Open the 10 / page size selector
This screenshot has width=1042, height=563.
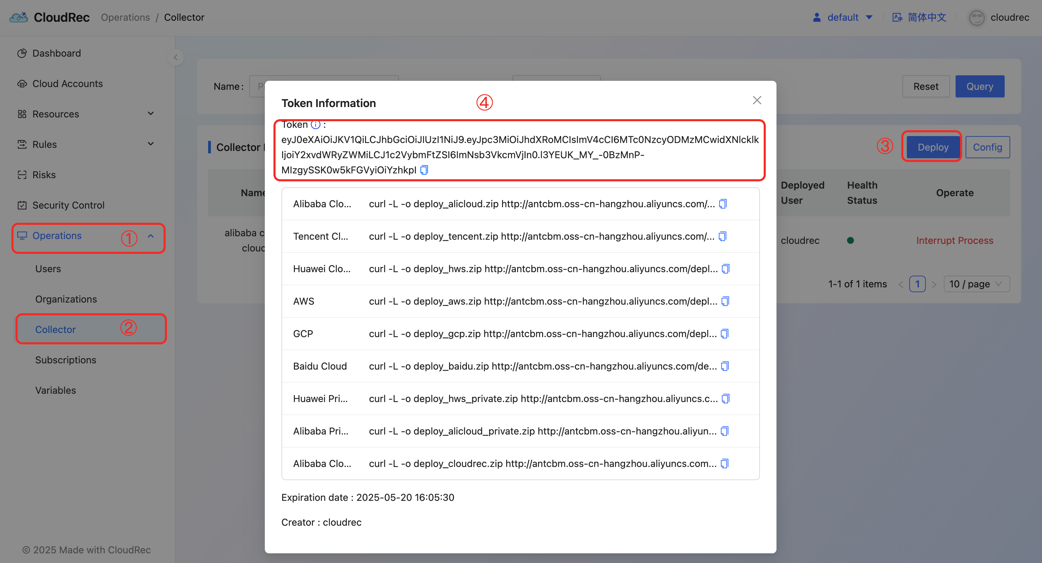(x=976, y=284)
